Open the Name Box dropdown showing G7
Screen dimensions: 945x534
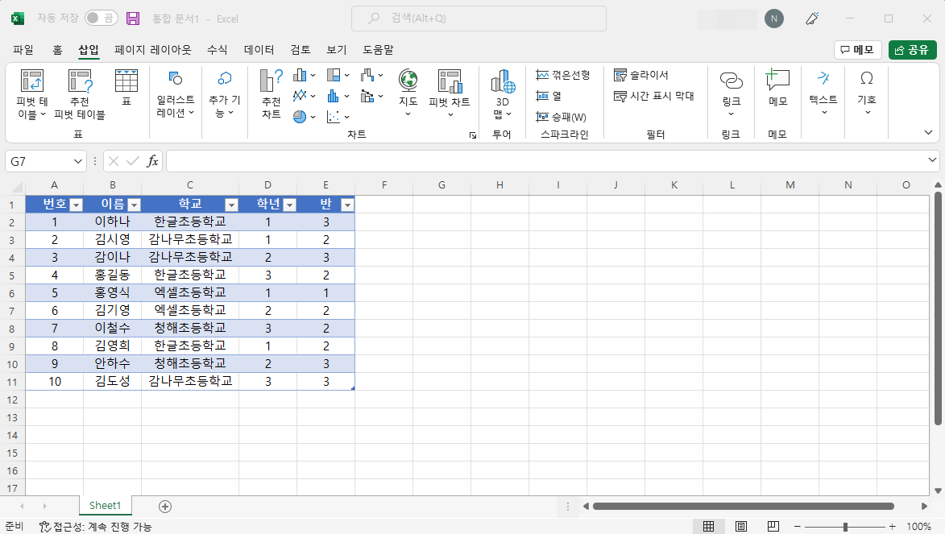(77, 161)
